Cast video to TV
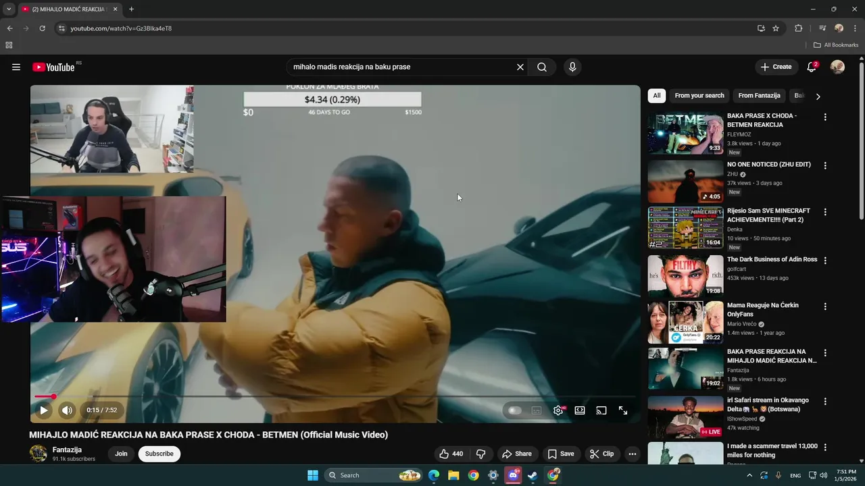The height and width of the screenshot is (486, 865). point(601,410)
